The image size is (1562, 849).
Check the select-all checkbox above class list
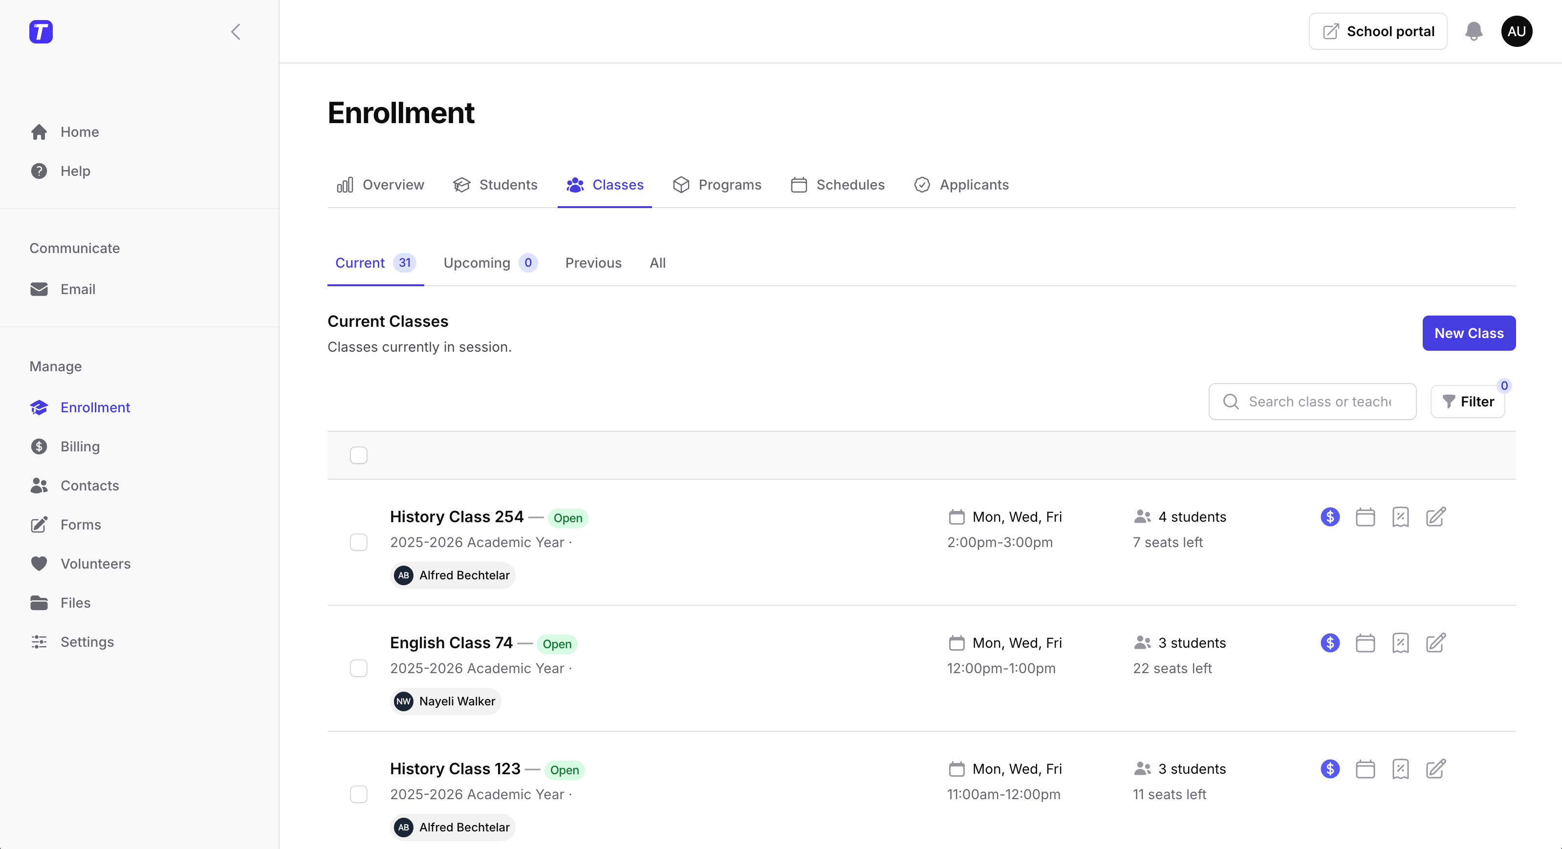[358, 455]
